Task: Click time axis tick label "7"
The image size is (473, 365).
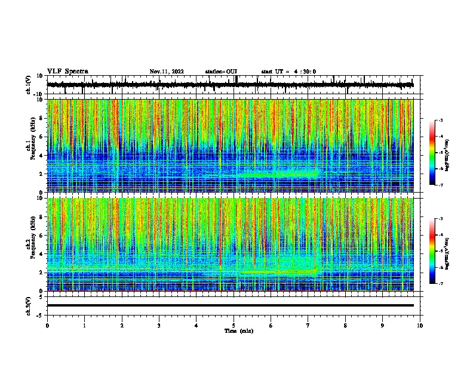Action: click(308, 326)
